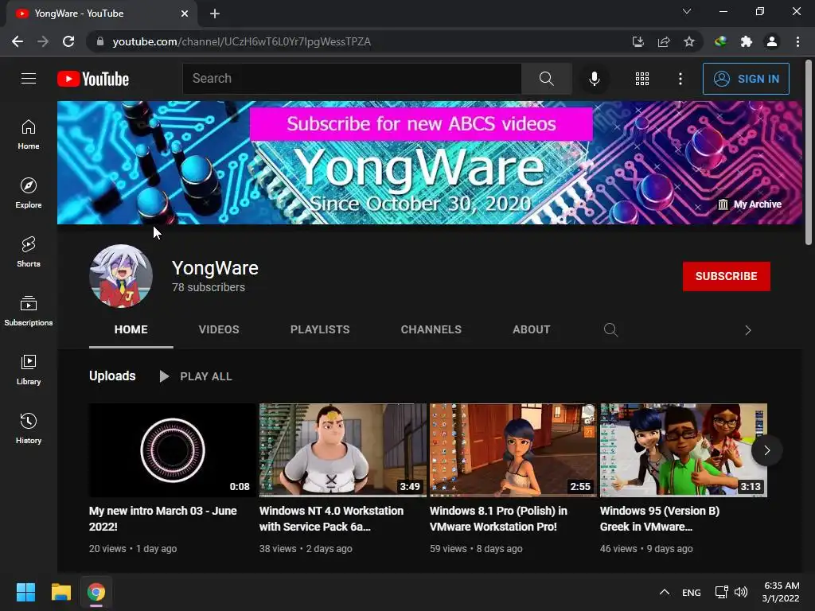
Task: Switch to the VIDEOS tab
Action: tap(219, 330)
